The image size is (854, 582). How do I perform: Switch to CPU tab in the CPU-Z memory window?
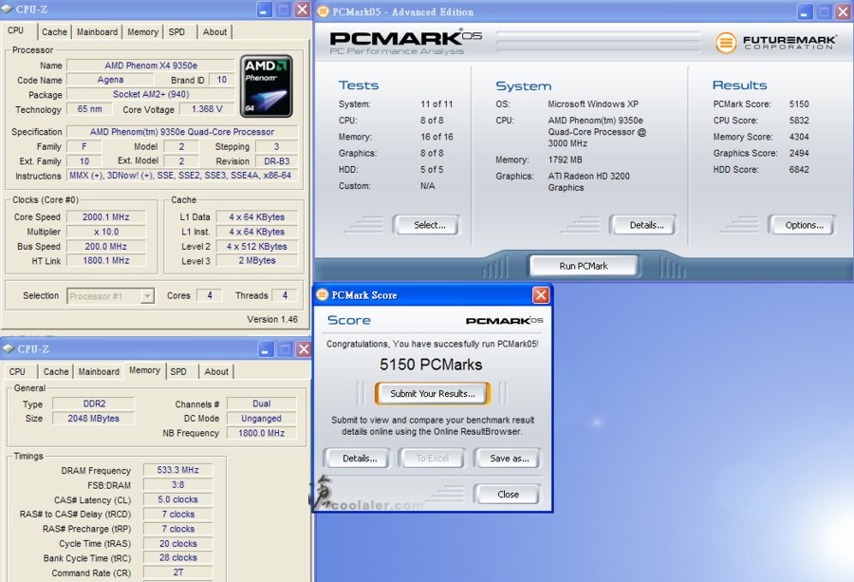point(17,371)
